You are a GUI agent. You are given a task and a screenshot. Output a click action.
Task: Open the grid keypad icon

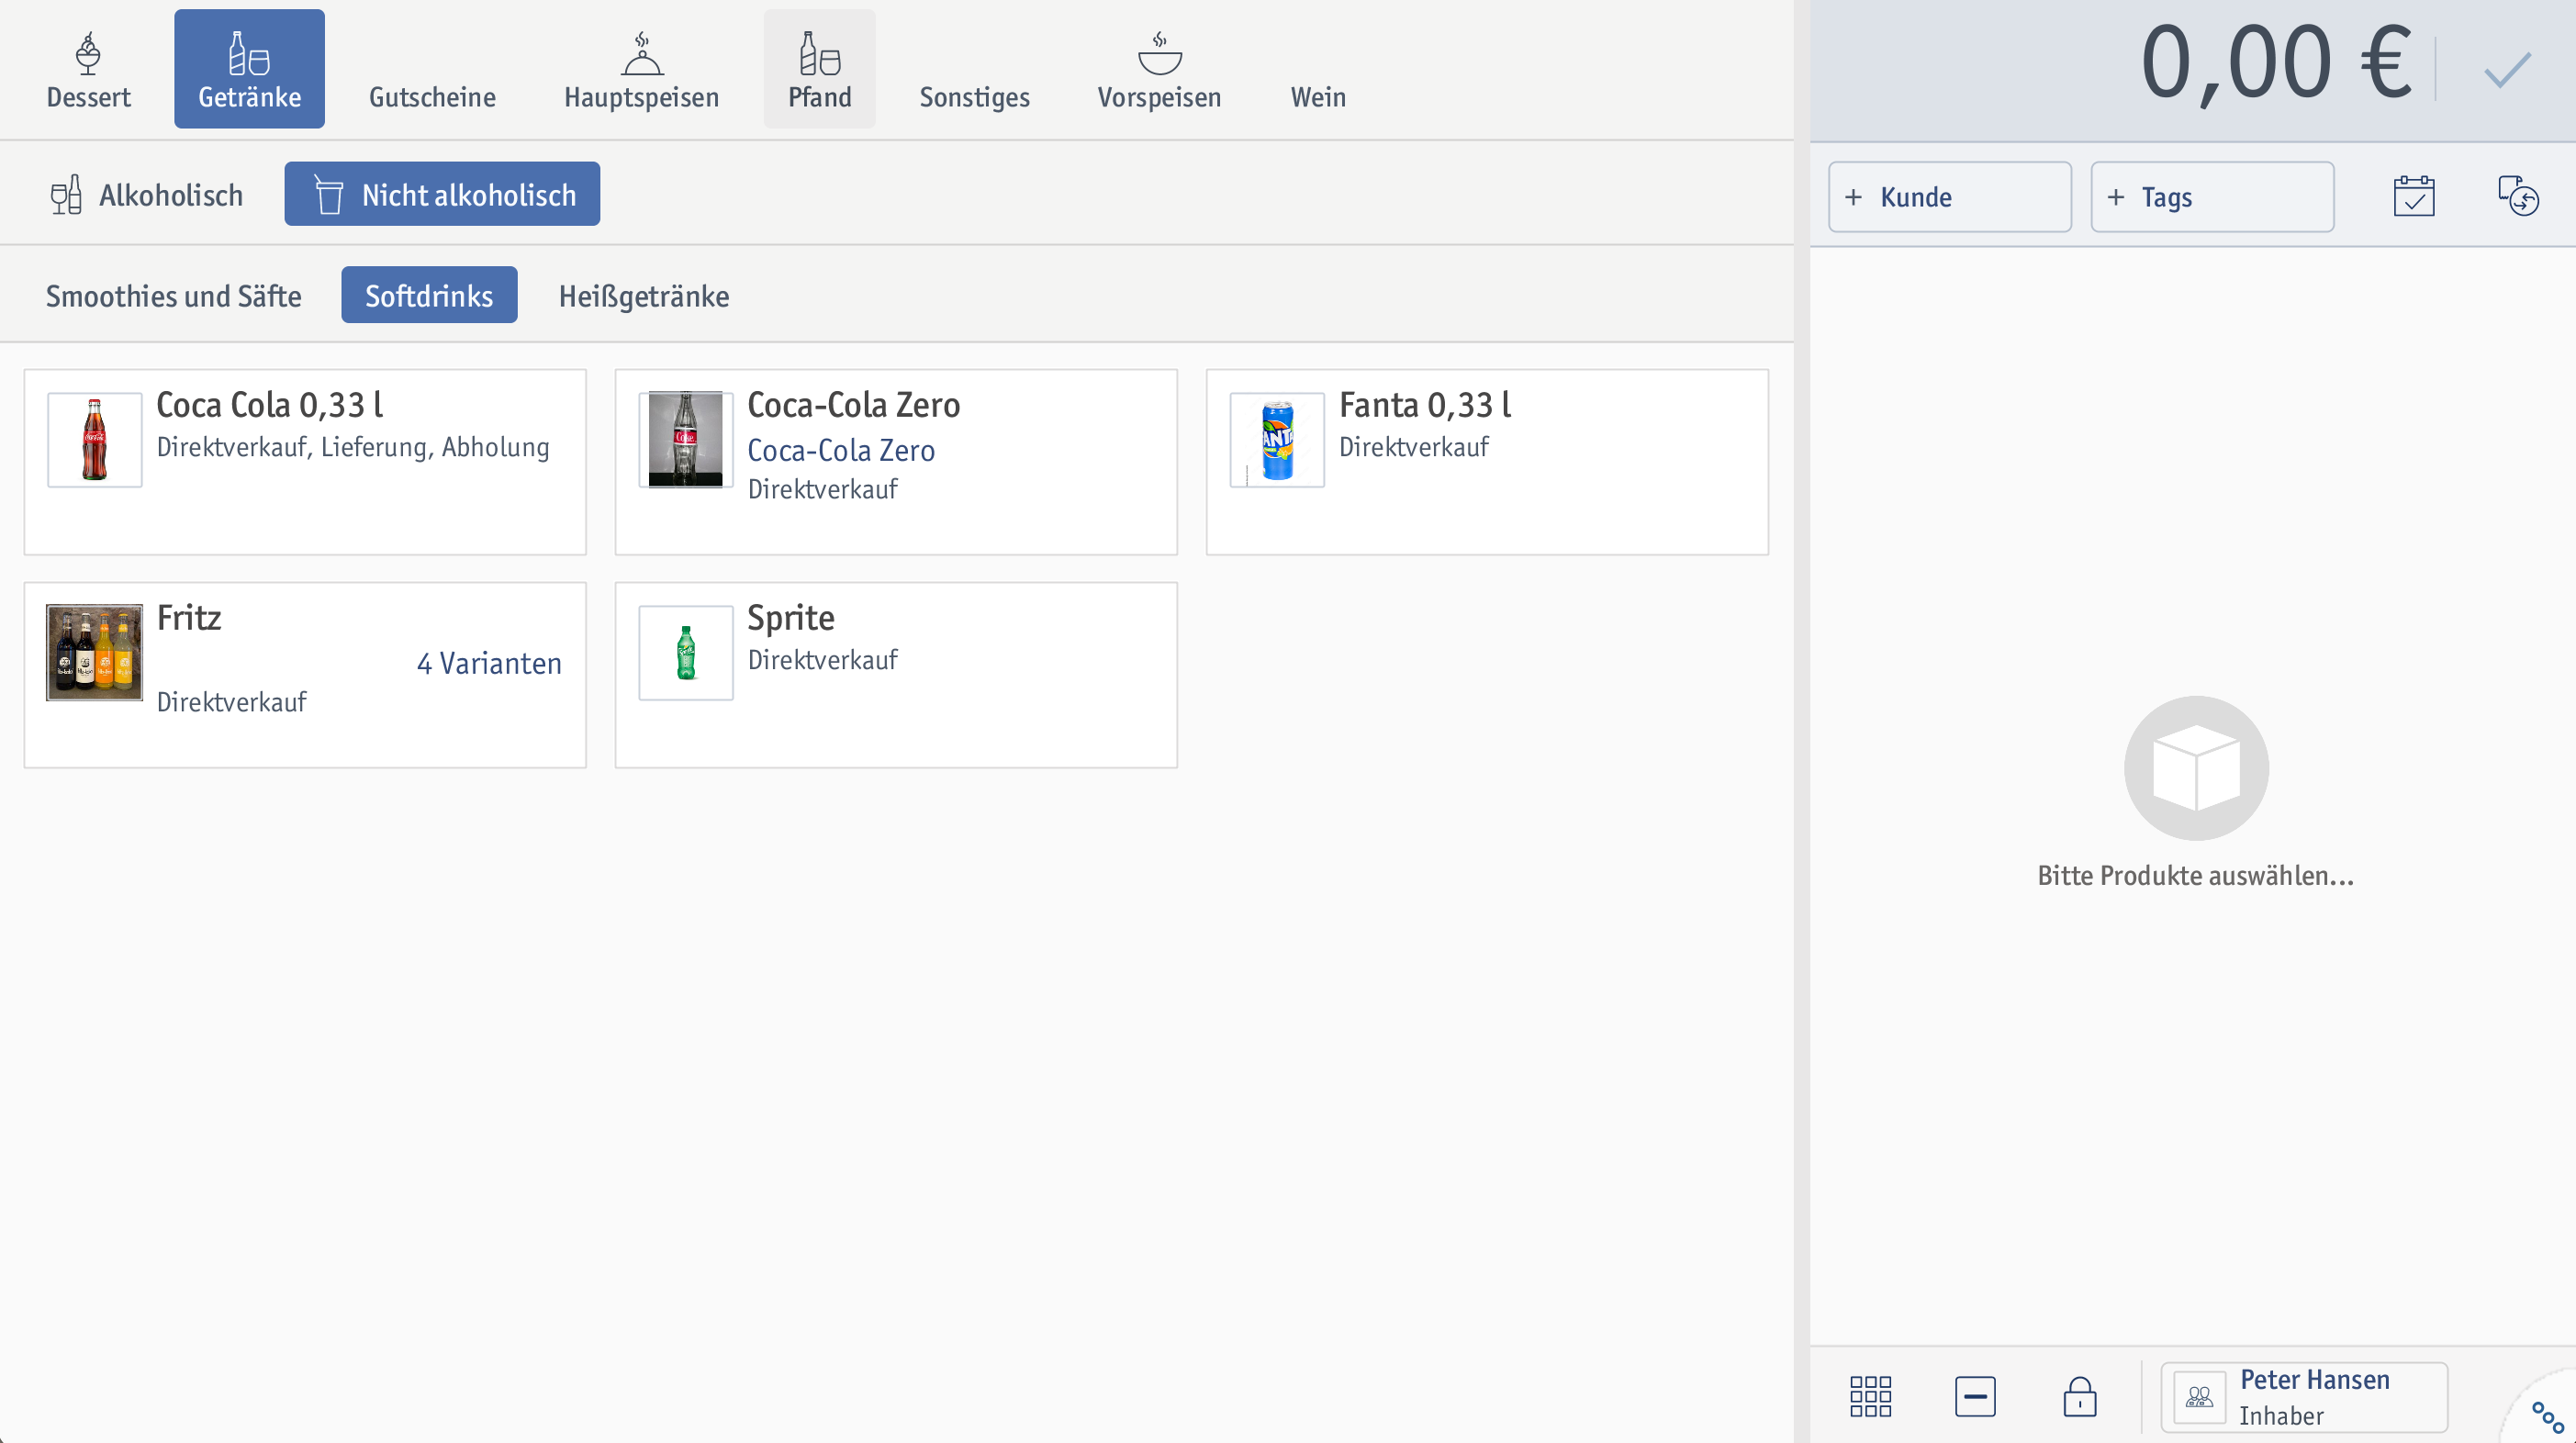(1870, 1396)
